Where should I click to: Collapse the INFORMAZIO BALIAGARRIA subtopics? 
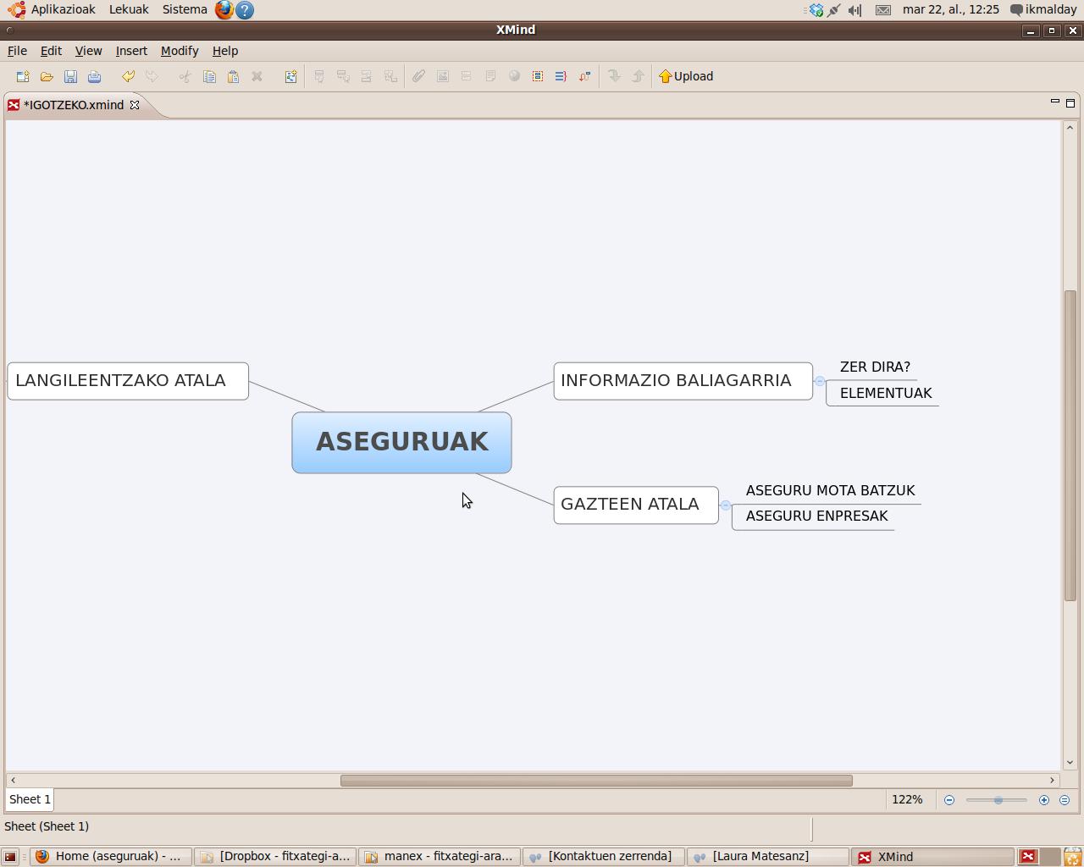pyautogui.click(x=820, y=381)
